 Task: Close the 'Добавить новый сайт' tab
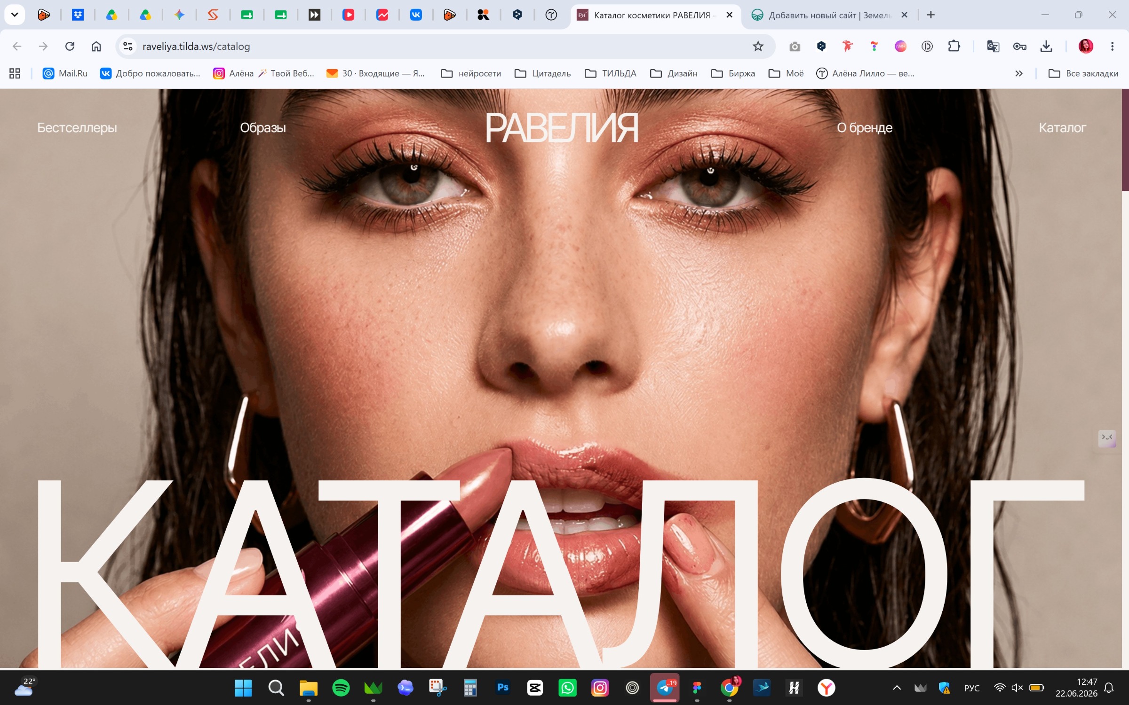pos(904,15)
